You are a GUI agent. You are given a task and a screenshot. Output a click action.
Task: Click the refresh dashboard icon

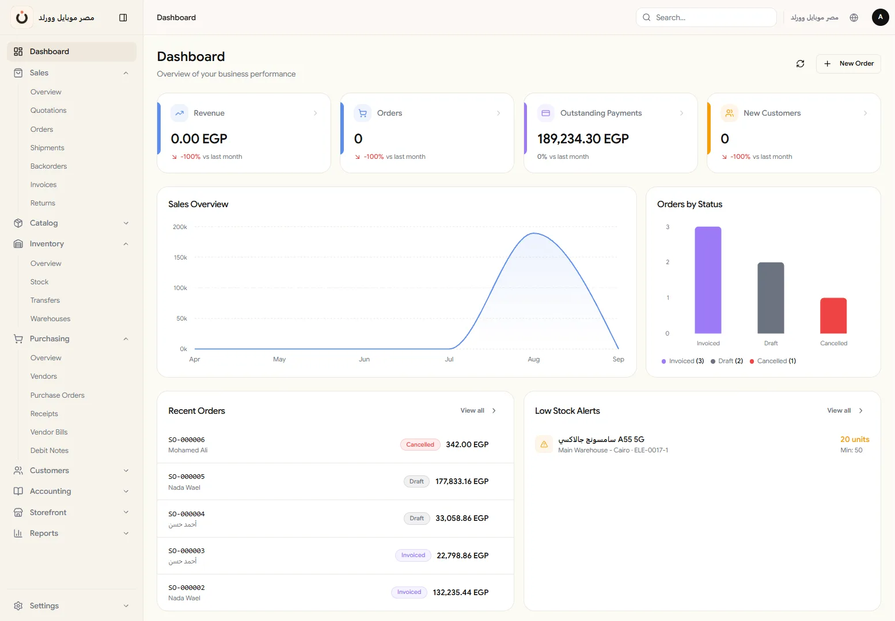tap(800, 64)
